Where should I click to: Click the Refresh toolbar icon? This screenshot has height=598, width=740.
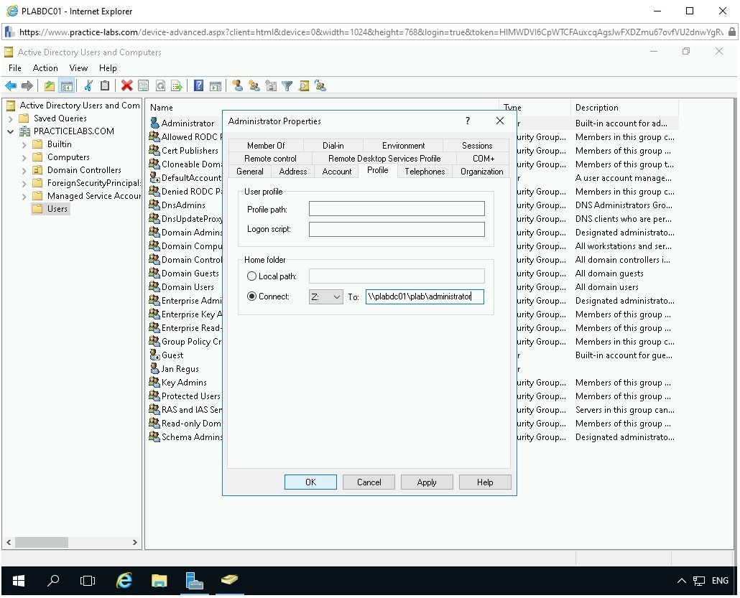click(x=160, y=86)
